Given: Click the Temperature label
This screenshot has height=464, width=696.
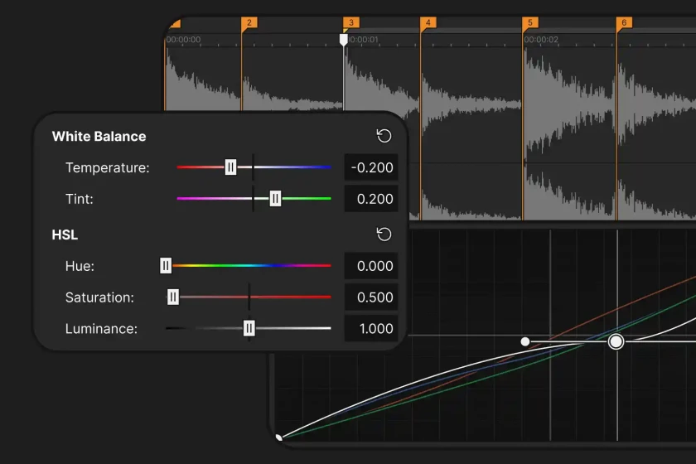Looking at the screenshot, I should tap(108, 168).
